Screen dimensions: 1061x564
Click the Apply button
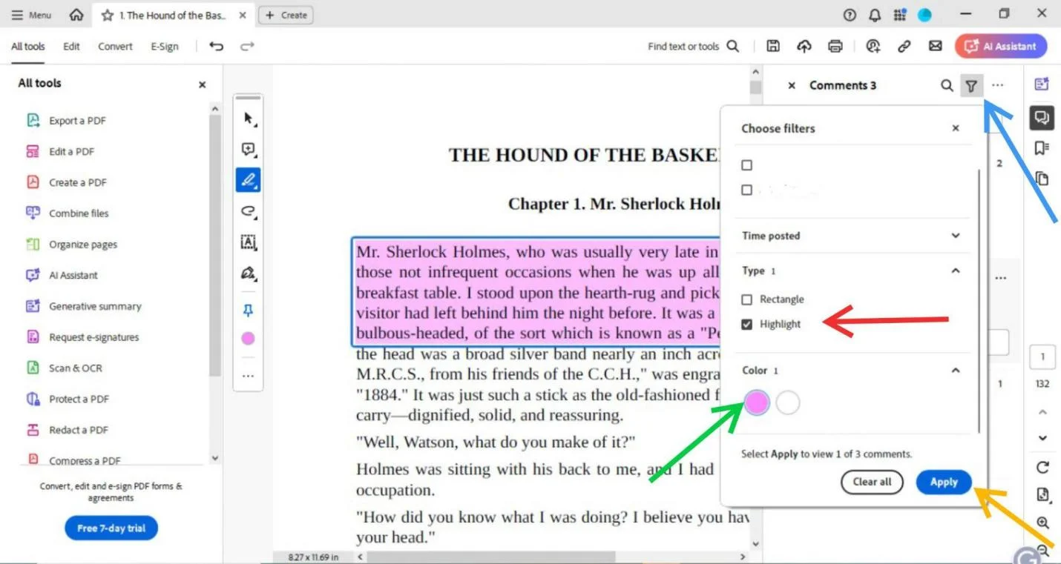[x=944, y=482]
